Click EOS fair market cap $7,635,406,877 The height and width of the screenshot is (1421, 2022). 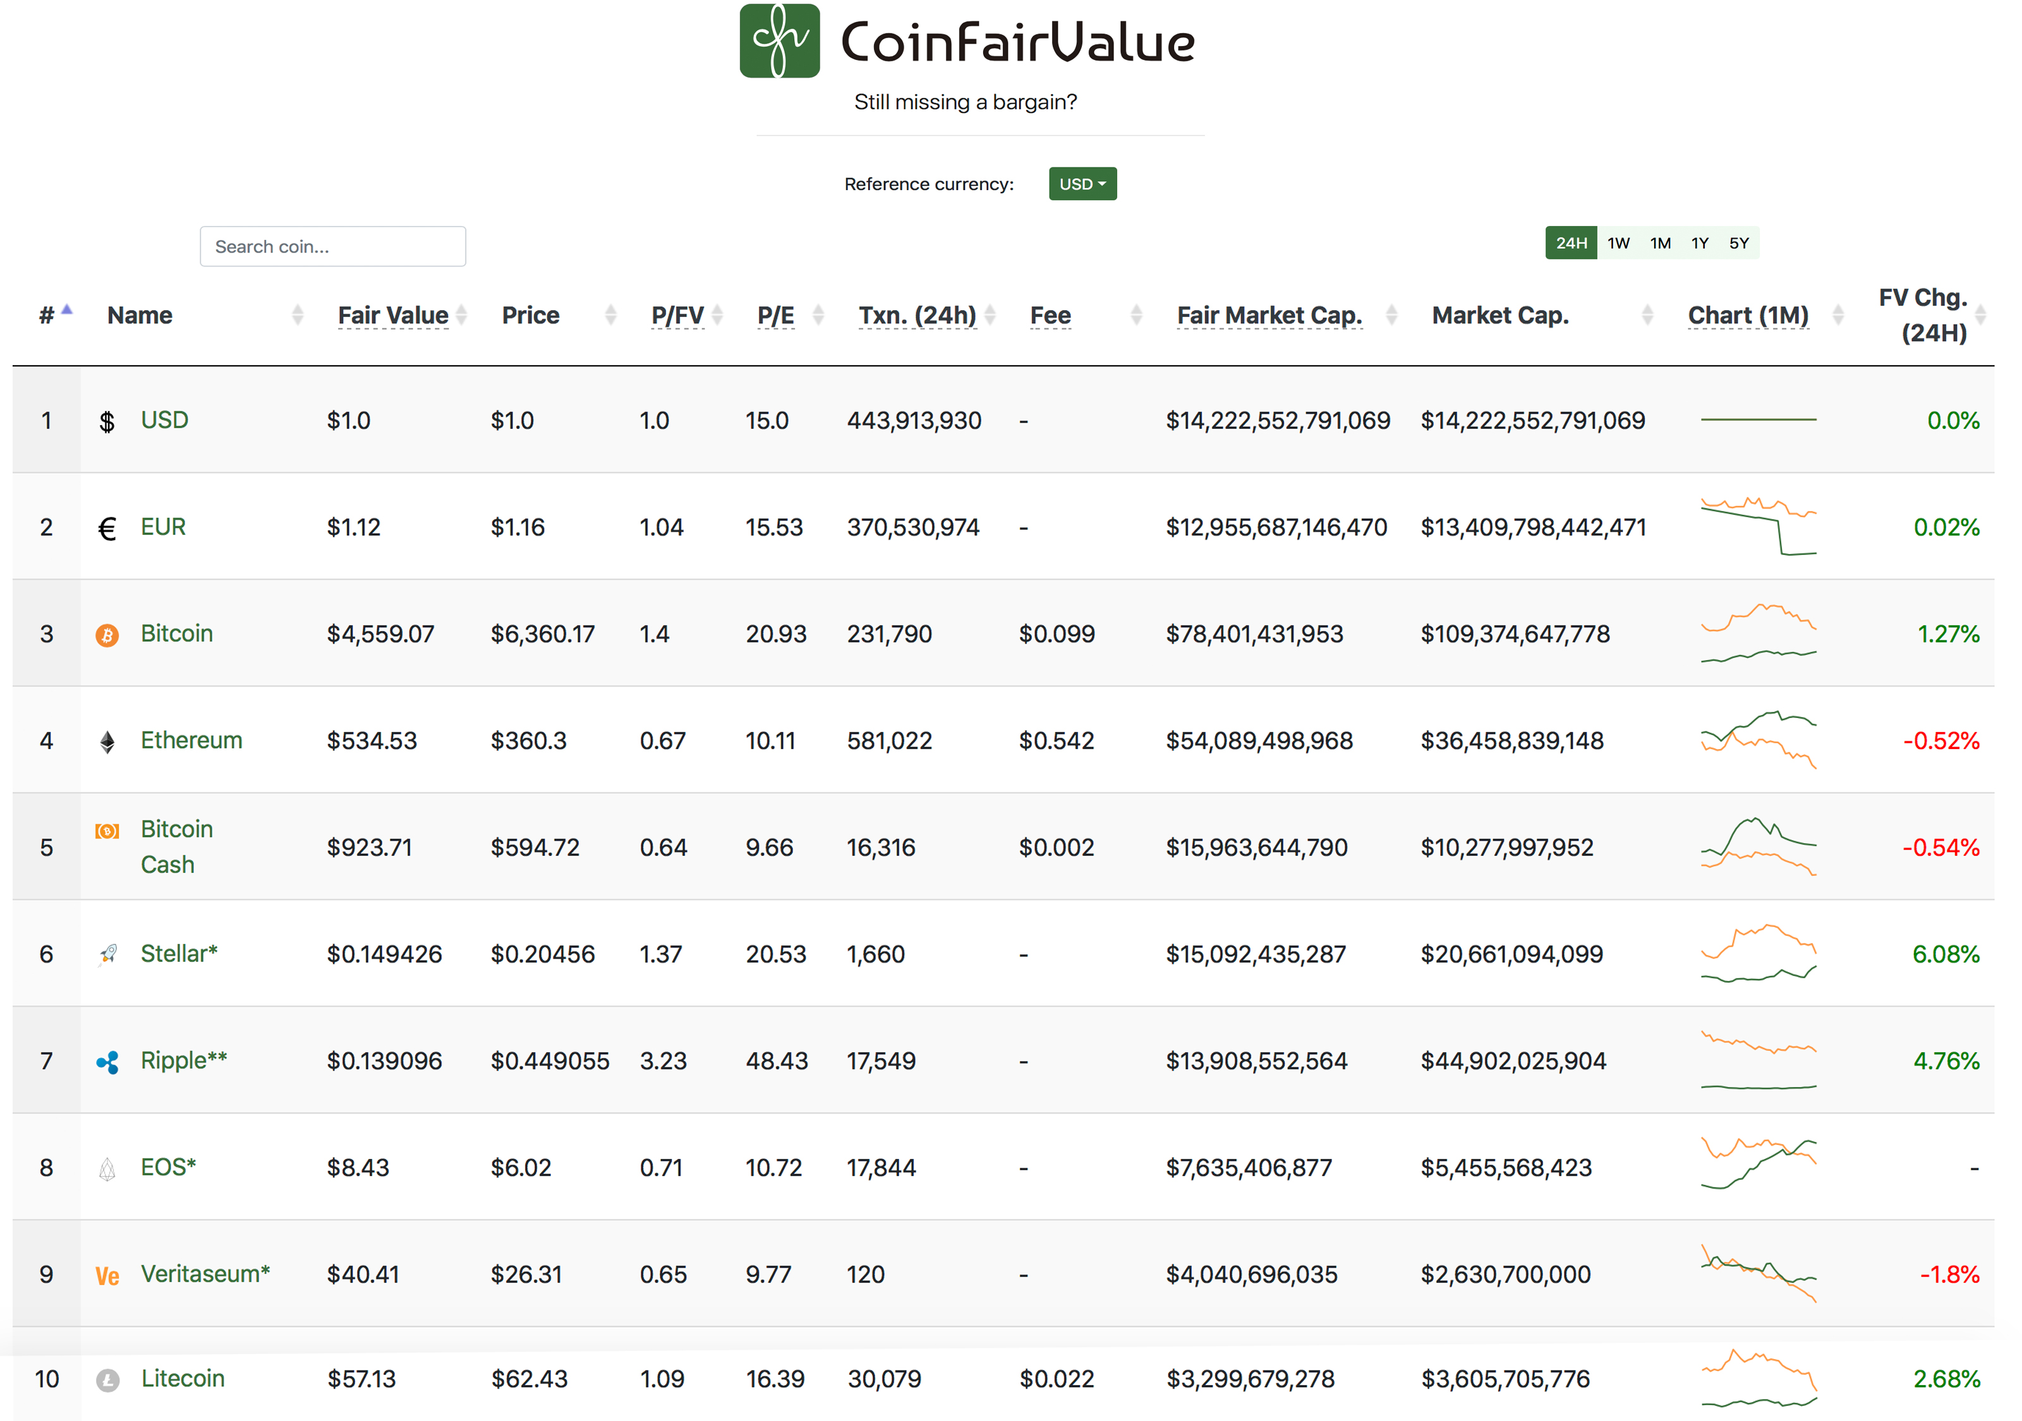[1249, 1168]
